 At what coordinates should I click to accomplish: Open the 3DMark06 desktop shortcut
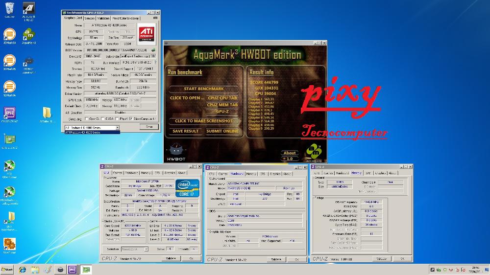tap(9, 88)
